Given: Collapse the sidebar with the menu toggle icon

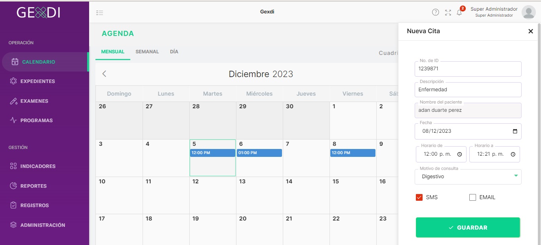Looking at the screenshot, I should click(99, 13).
